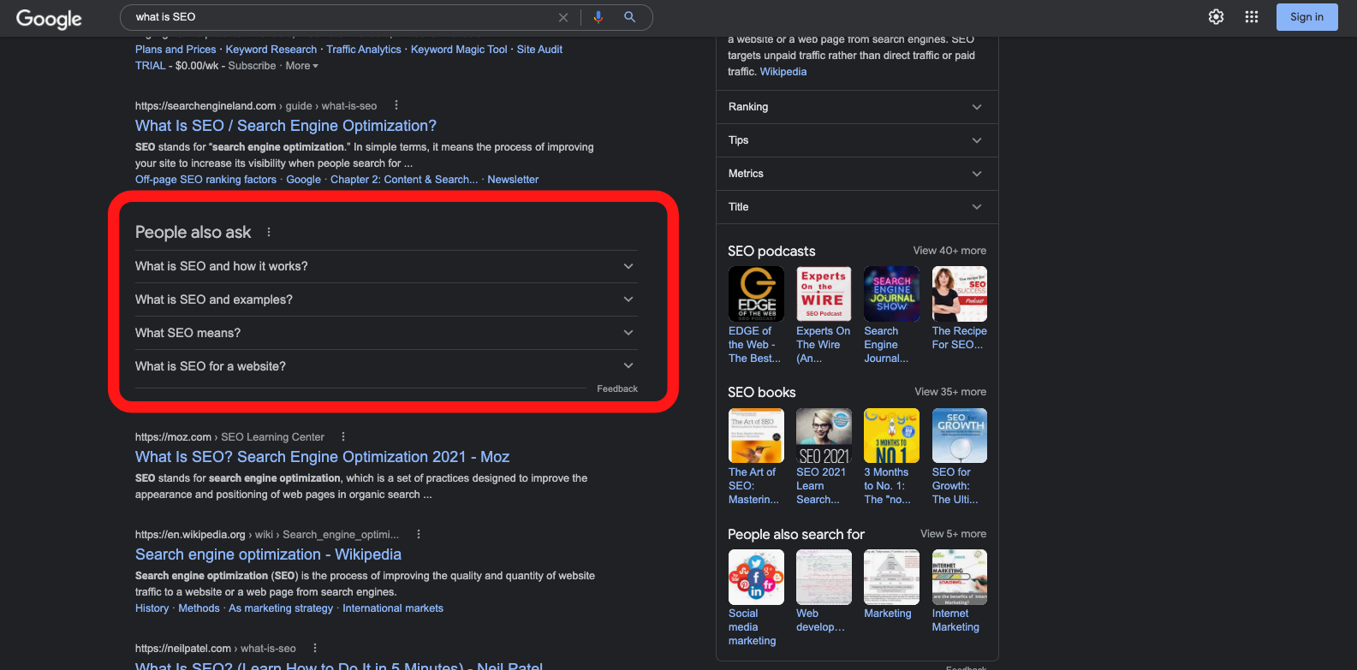
Task: View 35+ more SEO books
Action: pyautogui.click(x=950, y=392)
